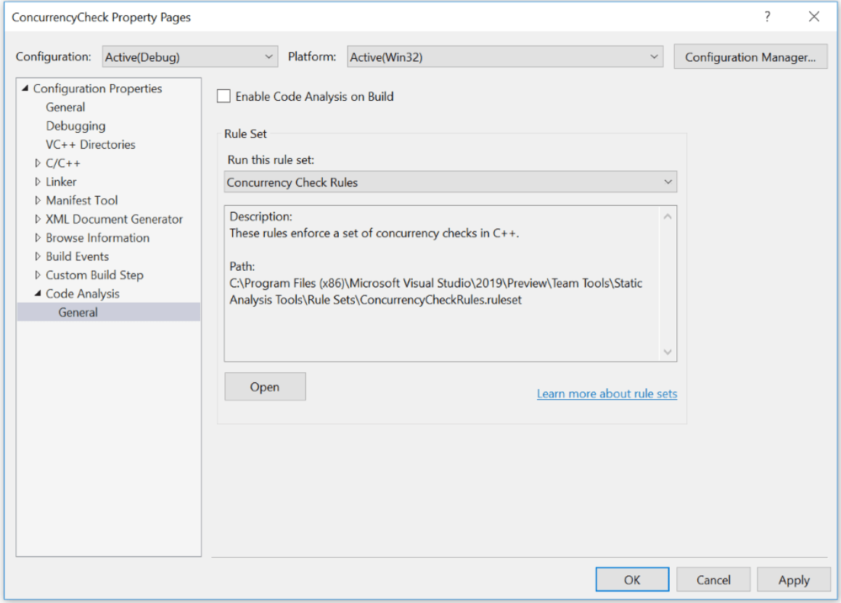Click the scrollbar up arrow in description box

click(x=668, y=215)
